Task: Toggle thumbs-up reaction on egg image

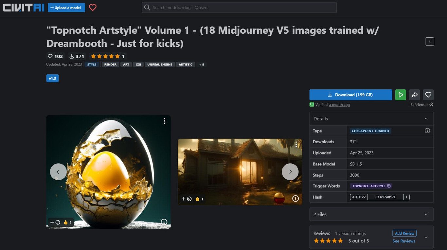Action: [x=67, y=223]
